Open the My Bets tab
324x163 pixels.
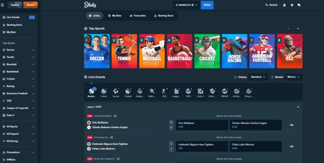point(114,16)
